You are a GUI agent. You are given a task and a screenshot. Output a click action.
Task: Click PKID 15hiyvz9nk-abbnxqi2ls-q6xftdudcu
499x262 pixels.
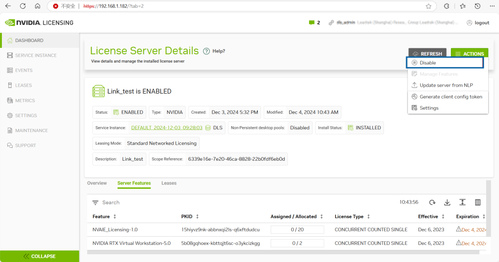(220, 230)
